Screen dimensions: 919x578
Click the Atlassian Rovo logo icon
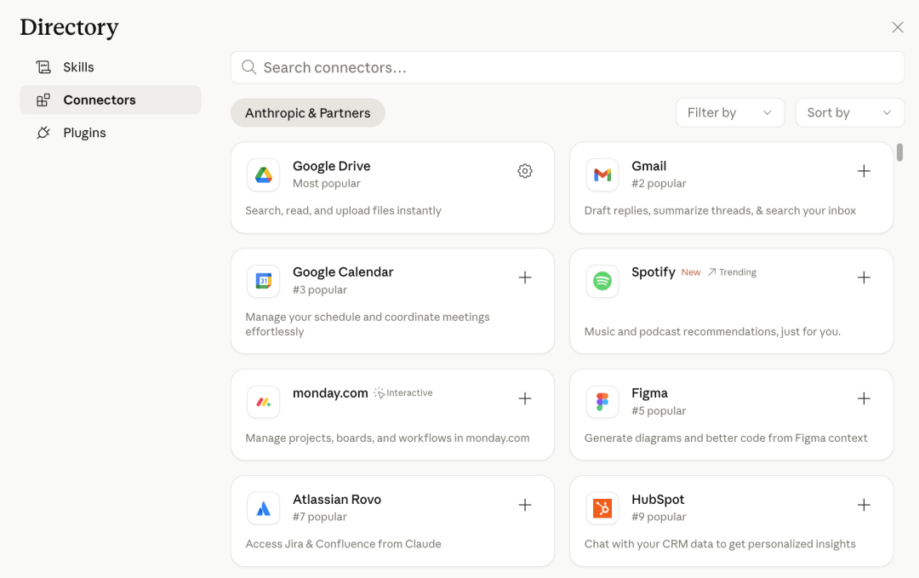point(264,508)
